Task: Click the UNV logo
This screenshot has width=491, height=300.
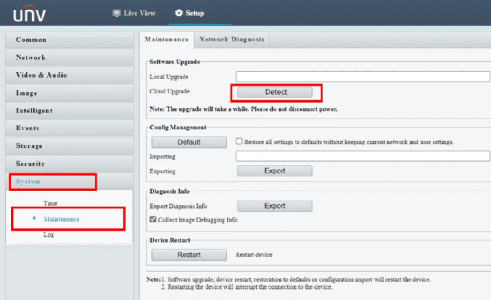Action: tap(29, 15)
